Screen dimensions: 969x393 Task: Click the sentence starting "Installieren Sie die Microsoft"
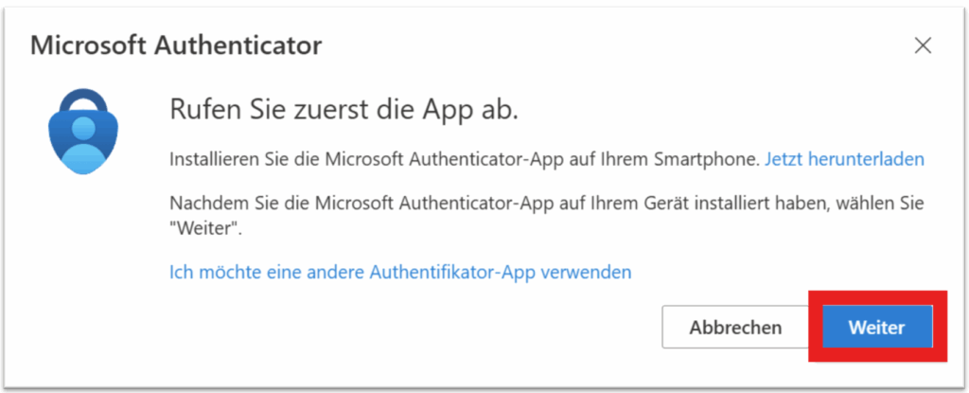click(464, 159)
